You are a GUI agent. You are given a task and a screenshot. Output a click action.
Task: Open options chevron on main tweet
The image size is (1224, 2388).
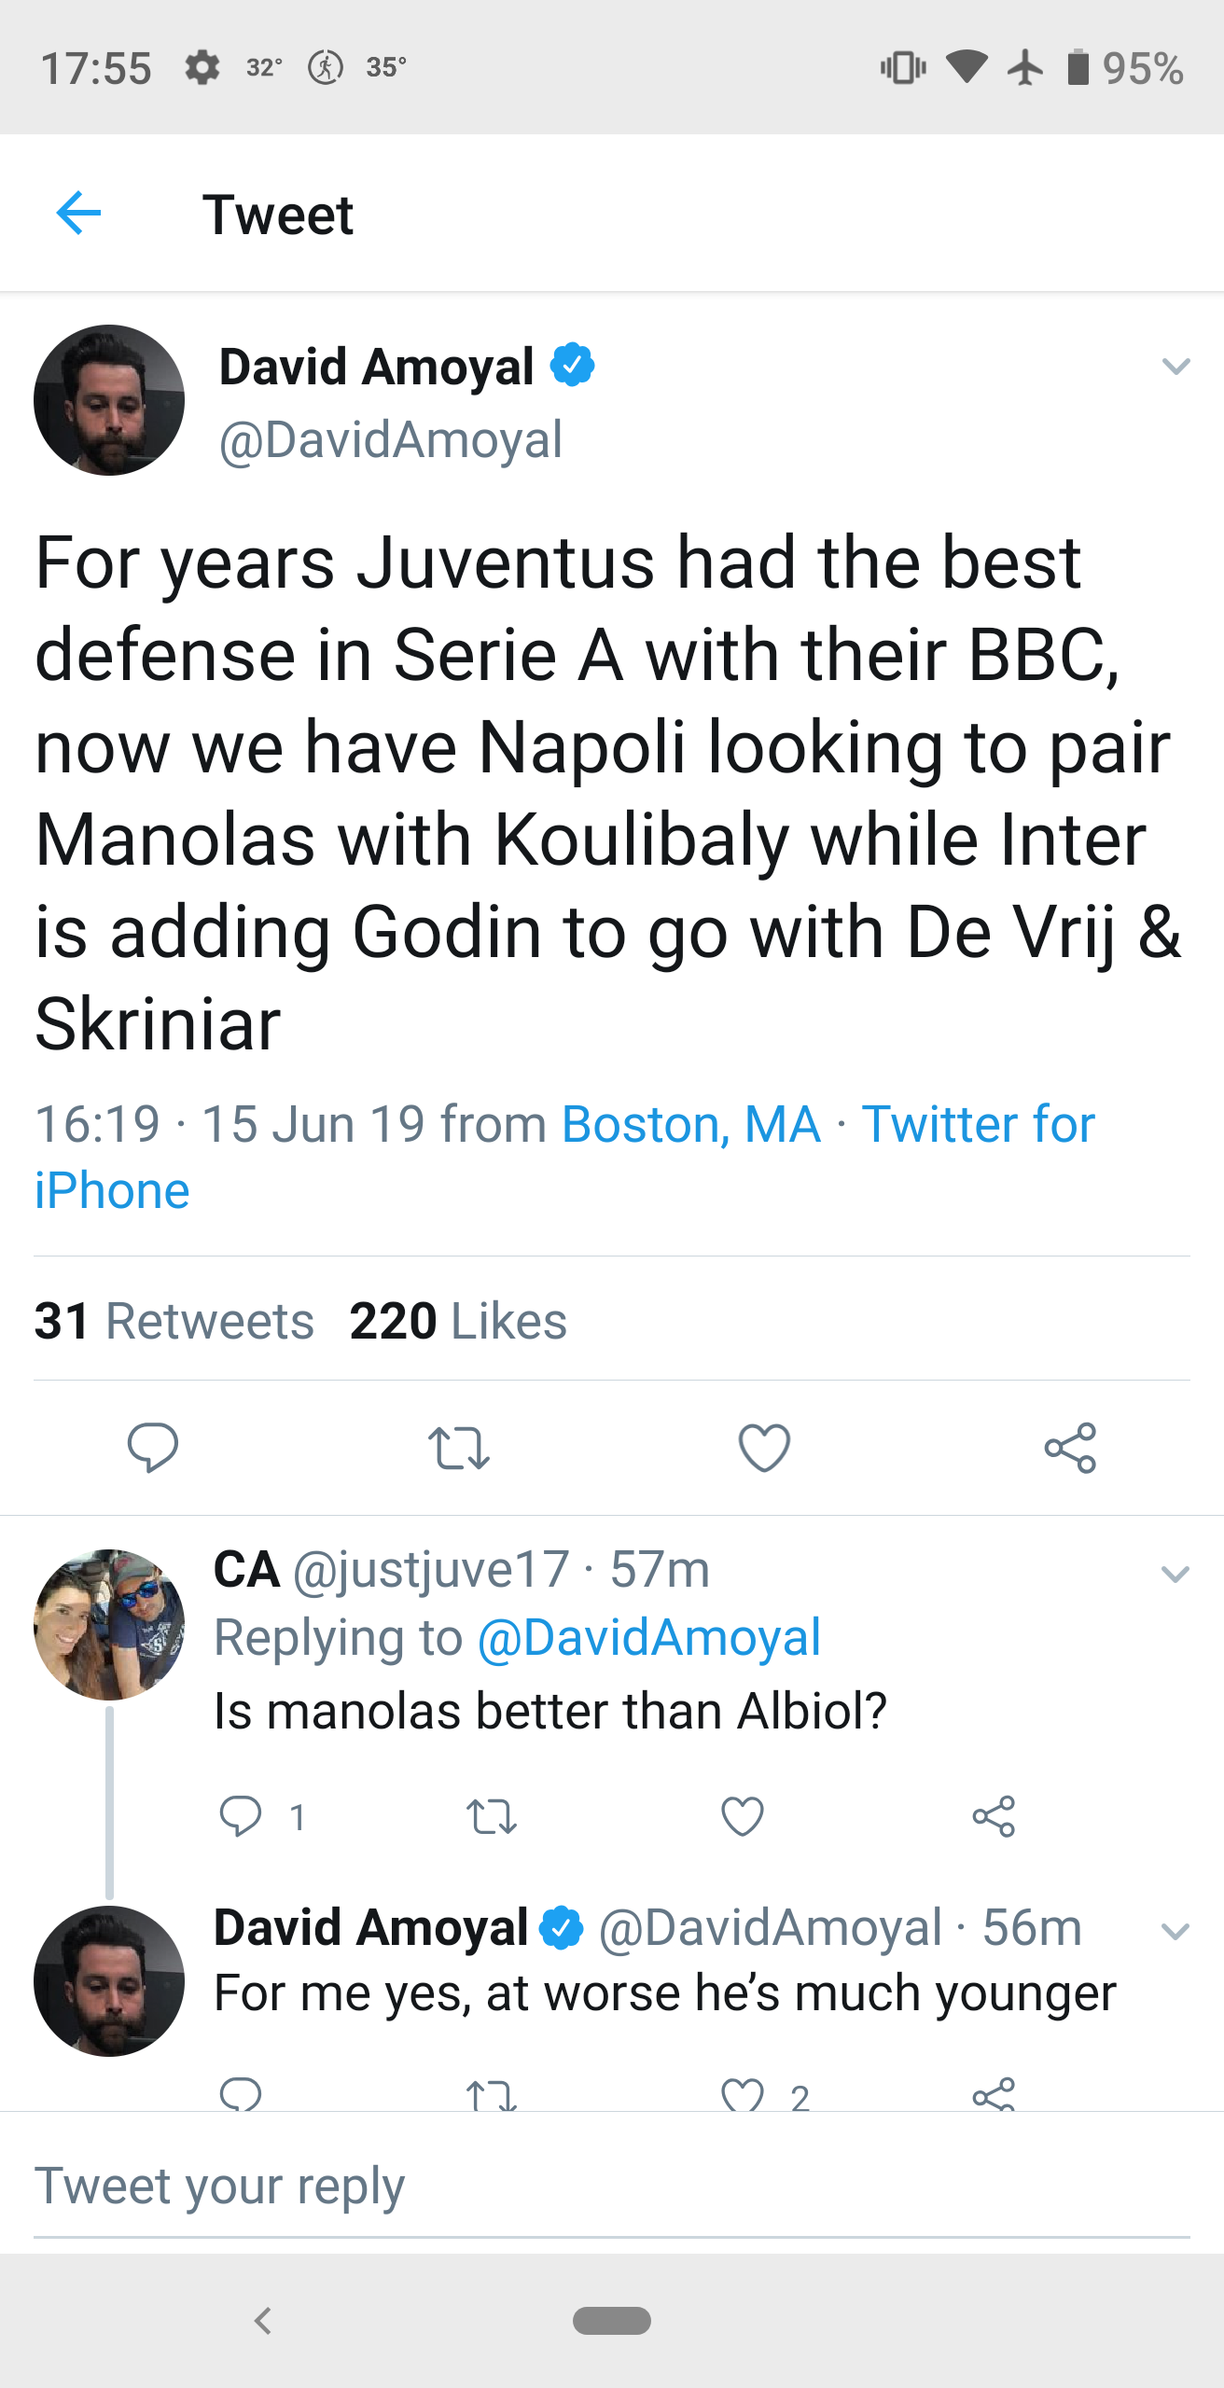click(1175, 366)
